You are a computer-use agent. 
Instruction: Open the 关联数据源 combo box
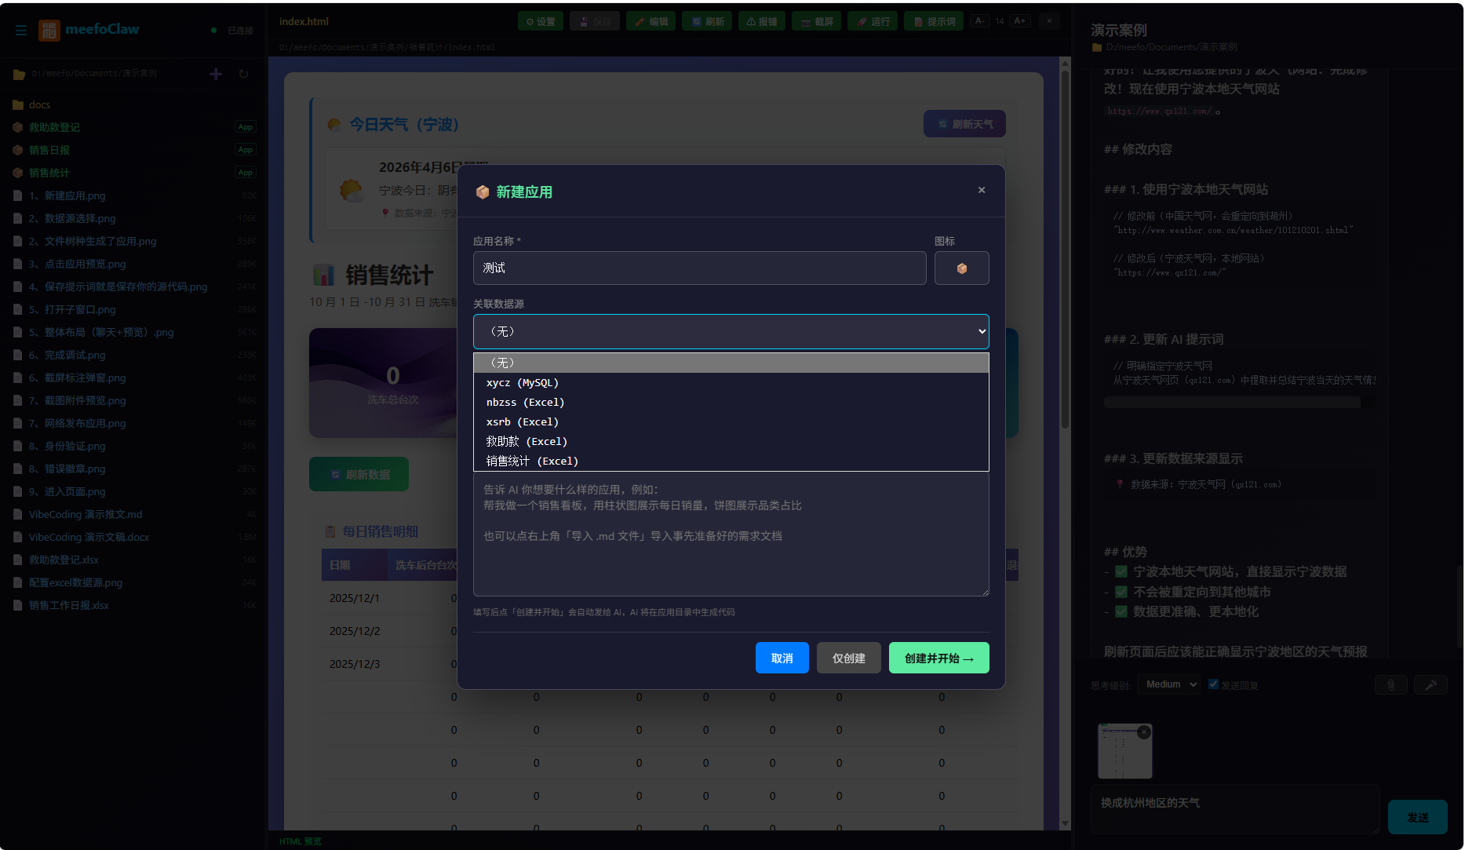tap(731, 331)
